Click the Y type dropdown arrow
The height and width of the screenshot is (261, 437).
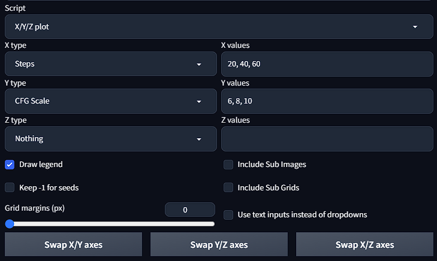(199, 102)
